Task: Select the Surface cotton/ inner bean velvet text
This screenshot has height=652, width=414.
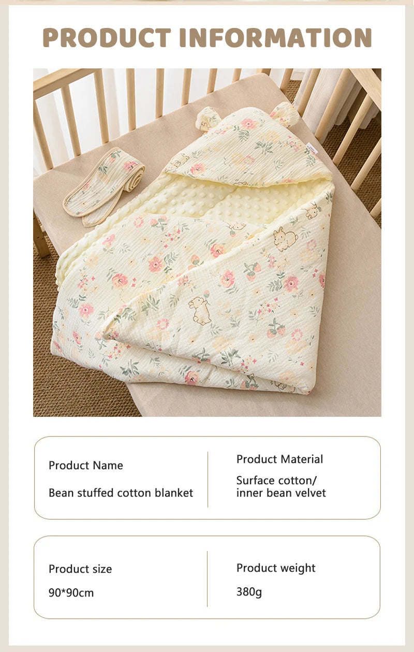Action: tap(281, 487)
